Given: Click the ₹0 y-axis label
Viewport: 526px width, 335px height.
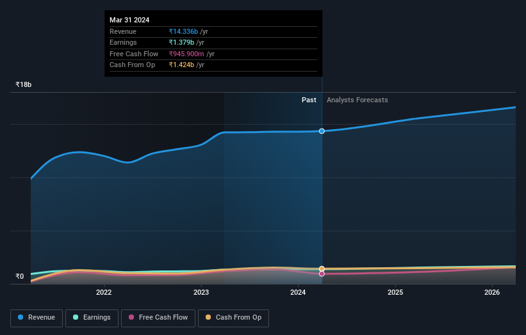Looking at the screenshot, I should tap(20, 276).
